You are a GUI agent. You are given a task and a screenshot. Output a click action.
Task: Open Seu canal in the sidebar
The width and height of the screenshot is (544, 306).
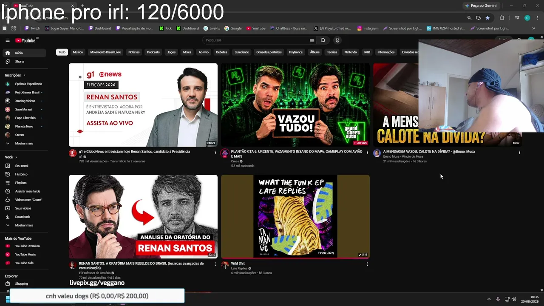click(24, 166)
